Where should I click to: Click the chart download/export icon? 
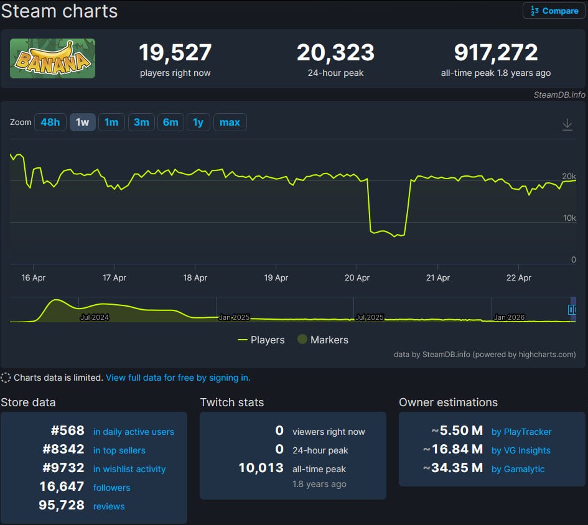(567, 124)
